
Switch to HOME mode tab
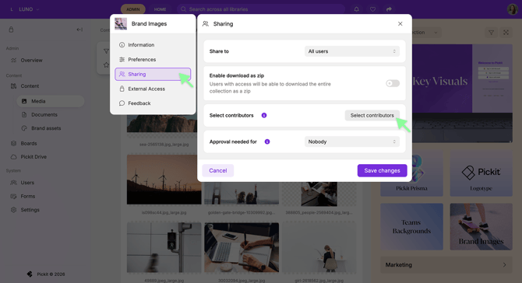pos(160,9)
